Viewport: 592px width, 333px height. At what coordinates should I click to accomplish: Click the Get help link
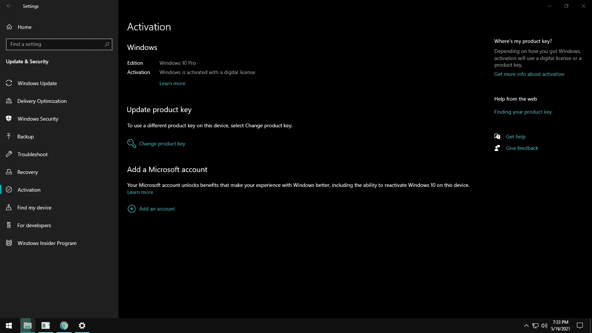pyautogui.click(x=516, y=137)
